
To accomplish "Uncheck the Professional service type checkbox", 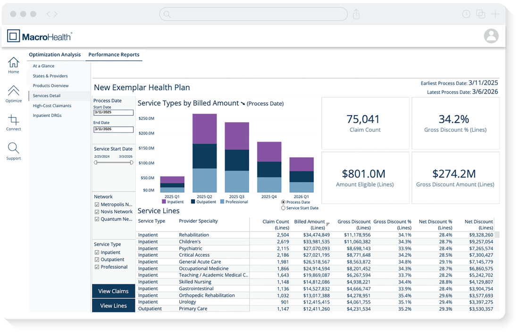I will (97, 267).
